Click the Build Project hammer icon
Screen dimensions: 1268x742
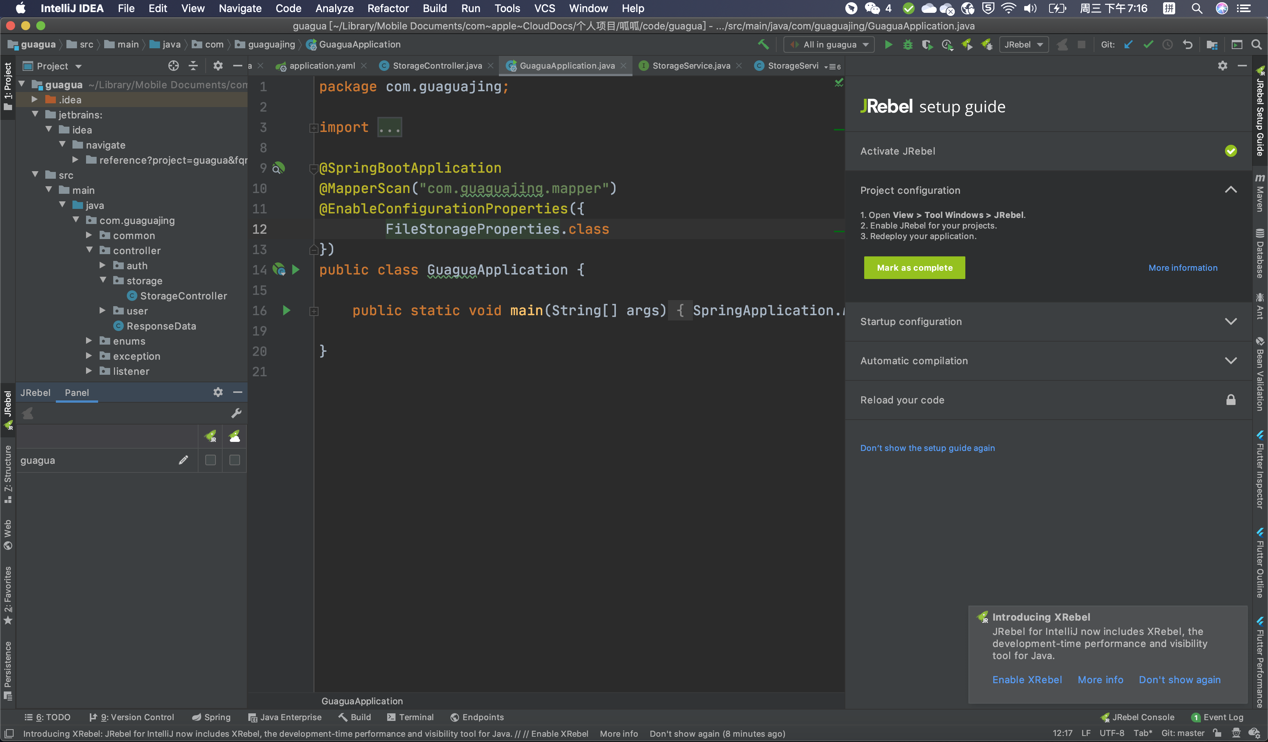coord(763,44)
